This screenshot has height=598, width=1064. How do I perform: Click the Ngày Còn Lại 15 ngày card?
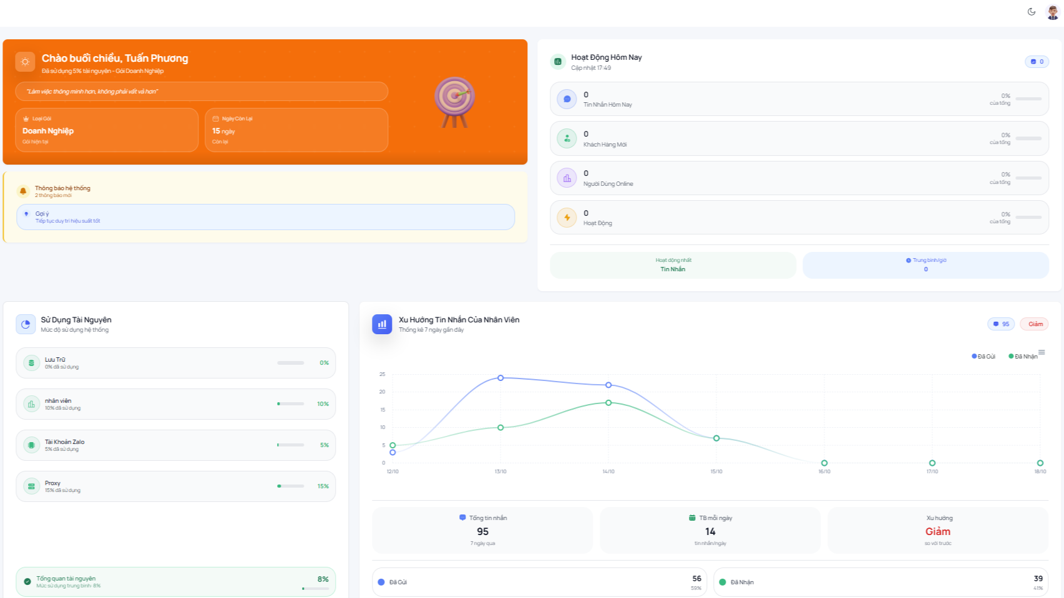click(x=296, y=130)
